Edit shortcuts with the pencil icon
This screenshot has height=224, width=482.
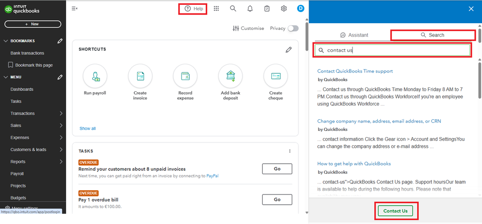(288, 49)
